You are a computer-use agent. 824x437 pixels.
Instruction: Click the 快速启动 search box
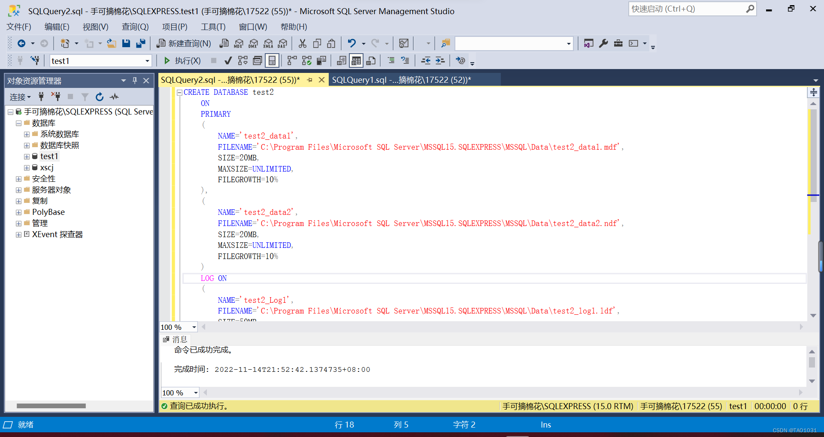pos(687,9)
